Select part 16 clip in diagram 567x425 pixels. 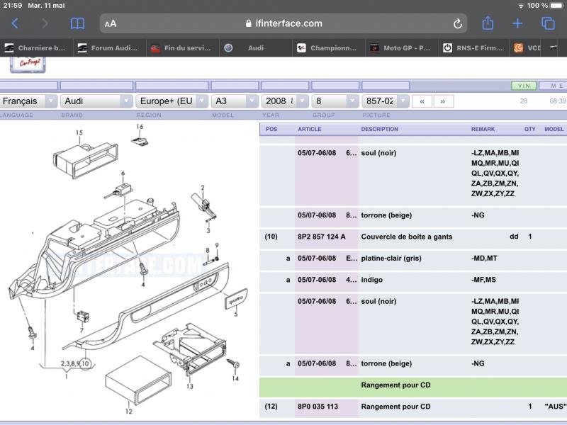(140, 141)
